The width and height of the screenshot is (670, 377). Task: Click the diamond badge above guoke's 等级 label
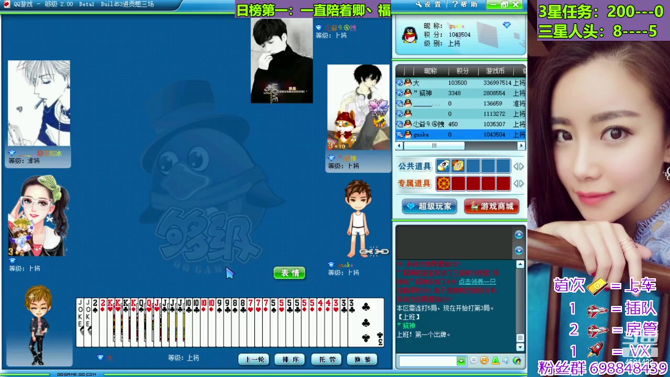pos(331,265)
